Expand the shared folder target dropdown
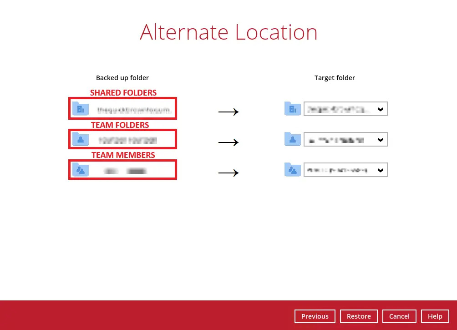The width and height of the screenshot is (457, 330). pos(381,109)
